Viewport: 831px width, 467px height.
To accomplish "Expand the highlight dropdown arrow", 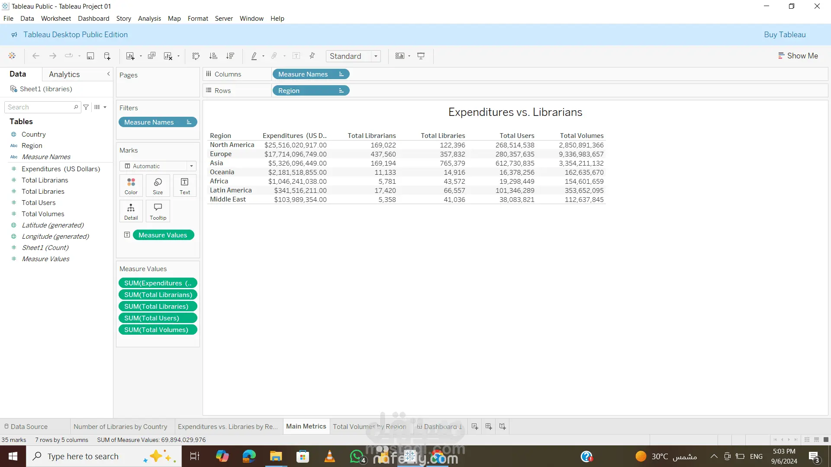I will point(263,56).
